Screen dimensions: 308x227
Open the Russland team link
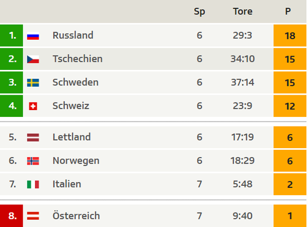pos(73,35)
